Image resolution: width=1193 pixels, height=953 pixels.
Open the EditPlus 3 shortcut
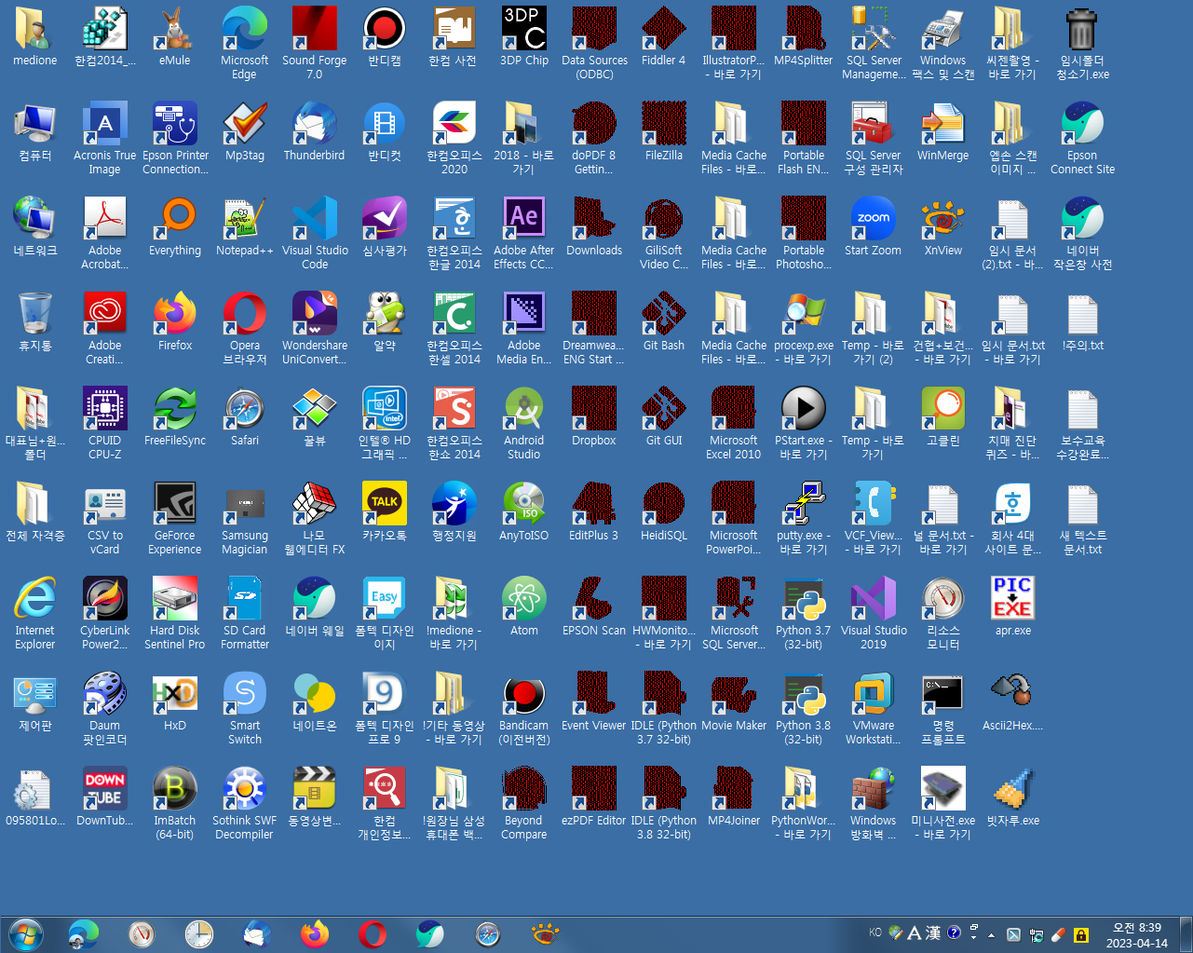point(594,511)
